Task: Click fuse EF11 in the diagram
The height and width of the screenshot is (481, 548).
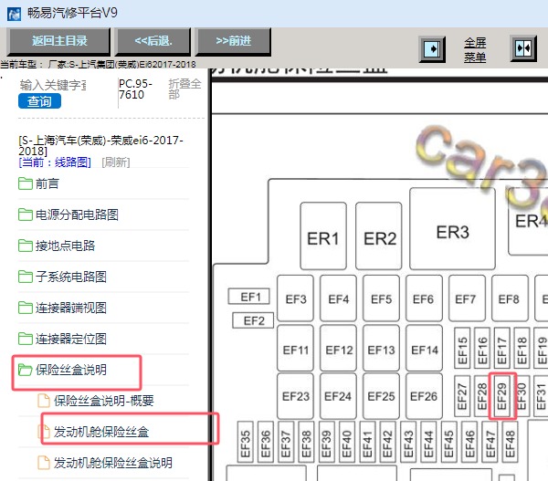Action: coord(295,348)
